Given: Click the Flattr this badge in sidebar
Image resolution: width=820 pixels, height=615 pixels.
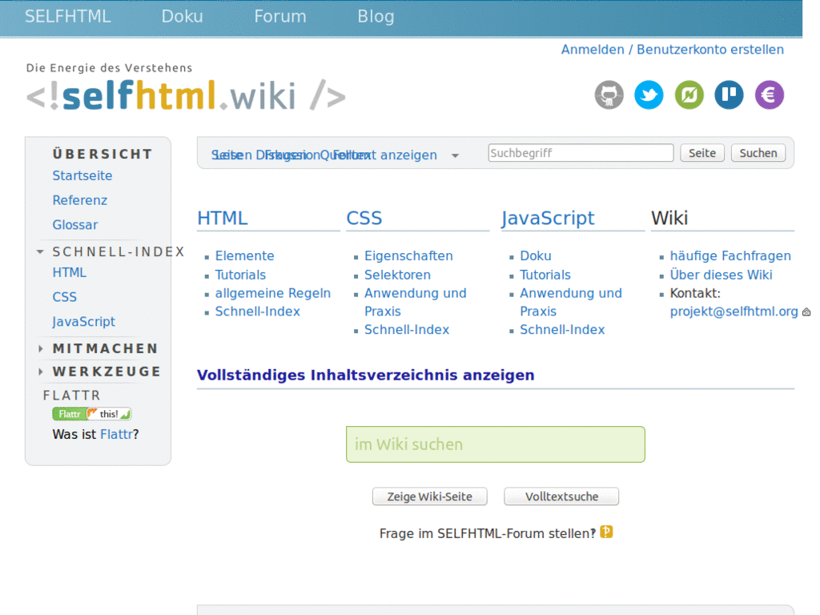Looking at the screenshot, I should tap(91, 414).
